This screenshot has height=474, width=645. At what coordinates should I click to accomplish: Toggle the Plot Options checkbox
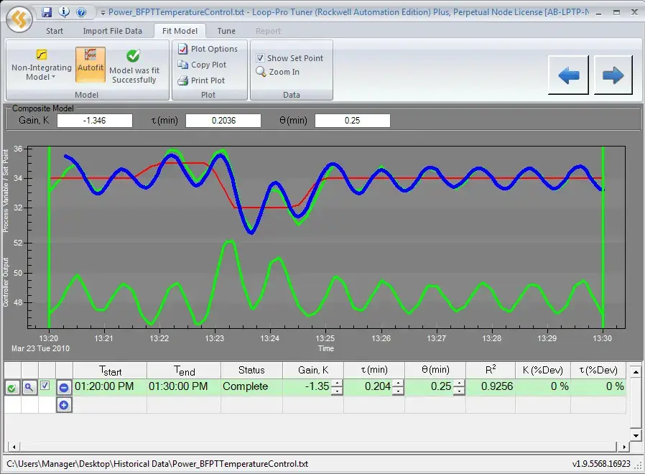point(184,48)
